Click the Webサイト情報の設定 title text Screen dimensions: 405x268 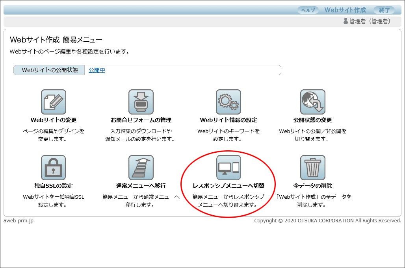(229, 120)
